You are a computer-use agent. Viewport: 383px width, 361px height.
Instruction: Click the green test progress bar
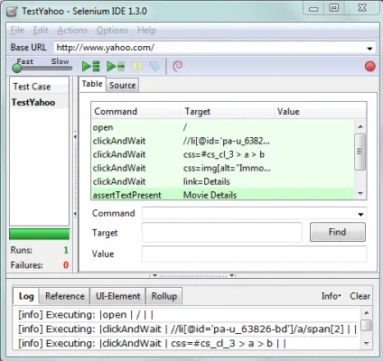tap(39, 235)
